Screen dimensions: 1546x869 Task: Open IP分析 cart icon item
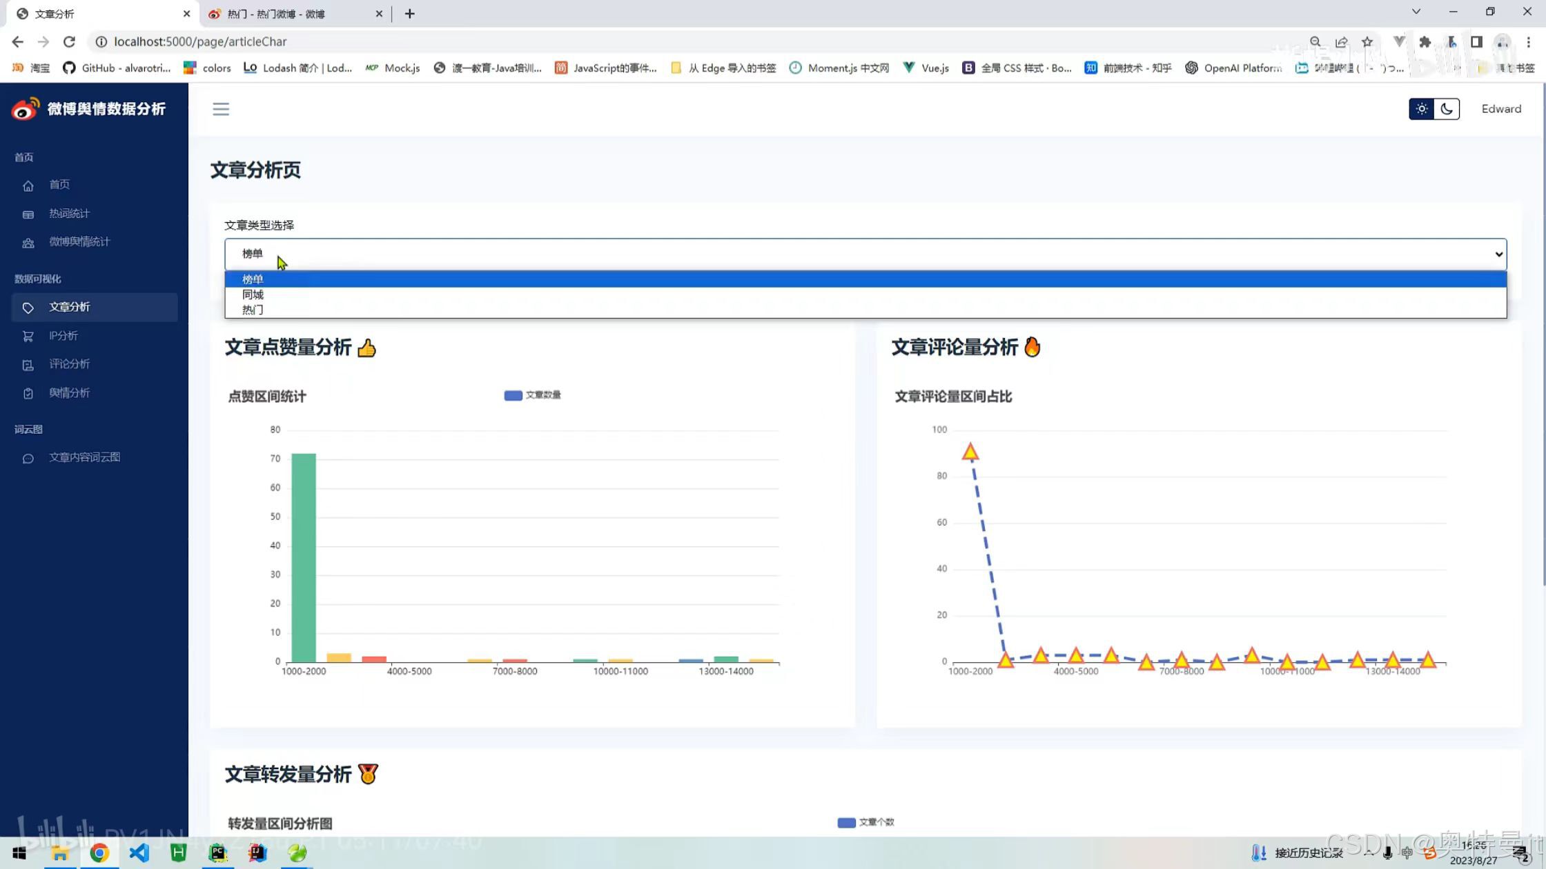click(63, 336)
